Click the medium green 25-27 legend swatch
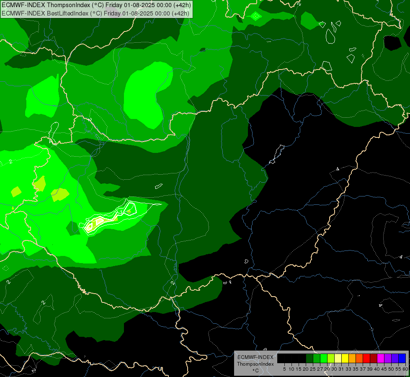Screen dimensions: 410x377 pos(317,358)
